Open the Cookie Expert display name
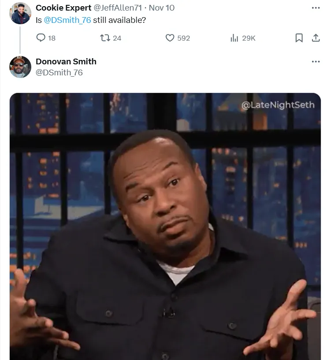The height and width of the screenshot is (360, 327). point(63,8)
